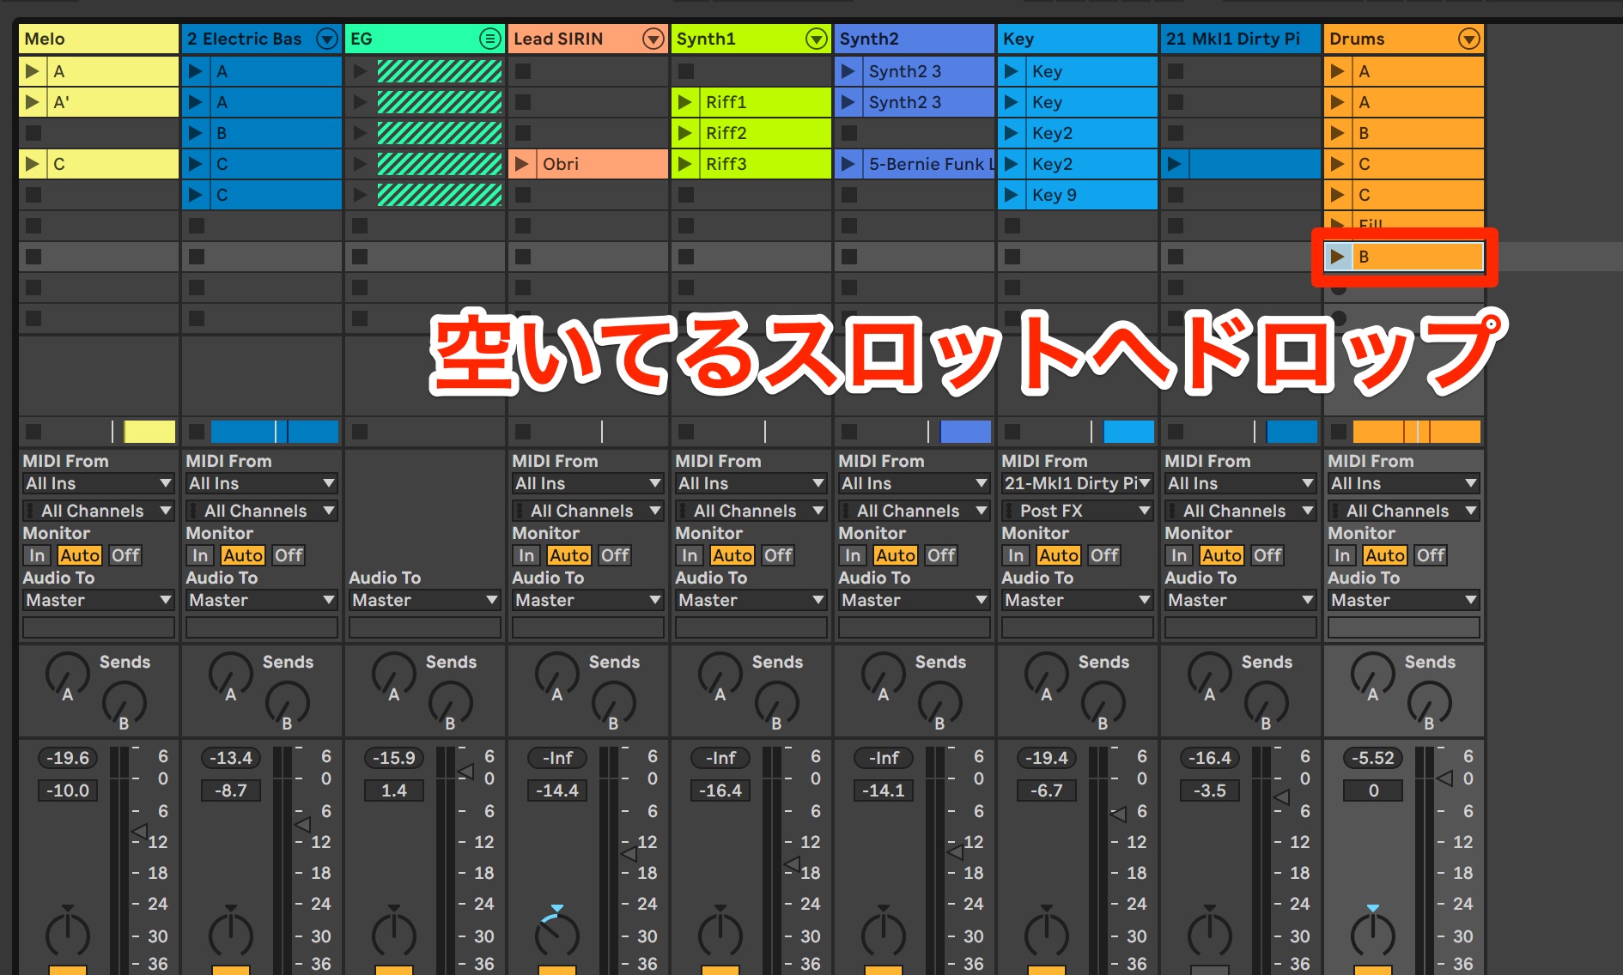The image size is (1623, 975).
Task: Open Key track Post FX dropdown
Action: click(x=1078, y=511)
